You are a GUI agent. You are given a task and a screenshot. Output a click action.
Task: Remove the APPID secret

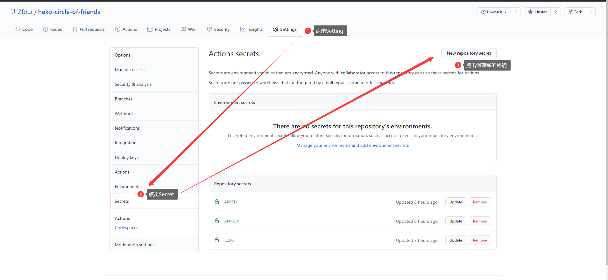[480, 202]
